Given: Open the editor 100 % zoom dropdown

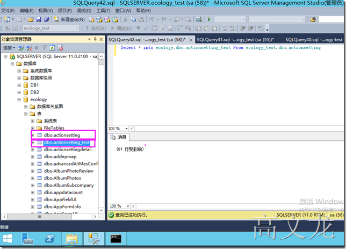Looking at the screenshot, I should pos(126,129).
